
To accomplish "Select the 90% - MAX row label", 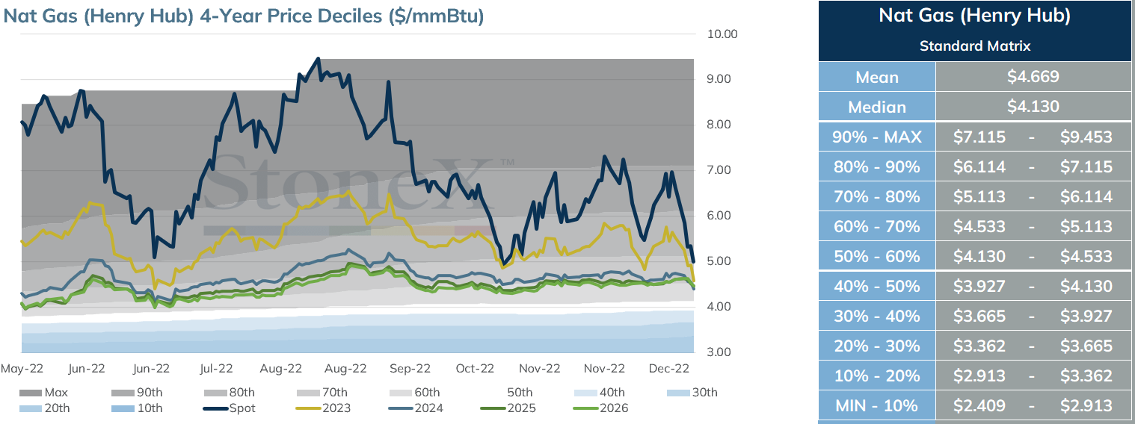I will pyautogui.click(x=877, y=137).
